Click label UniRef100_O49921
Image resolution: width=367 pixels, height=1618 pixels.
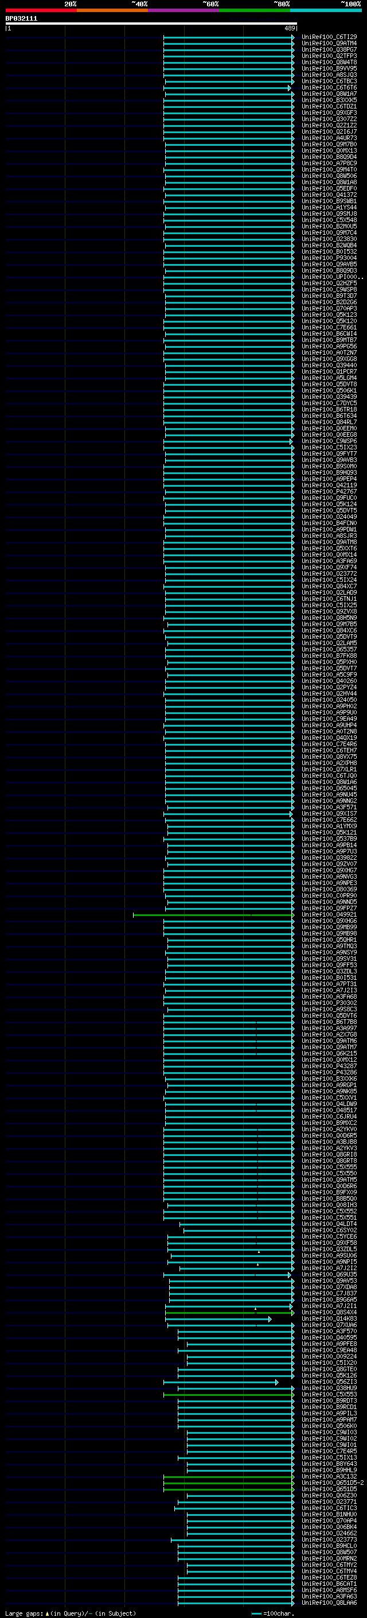(329, 914)
